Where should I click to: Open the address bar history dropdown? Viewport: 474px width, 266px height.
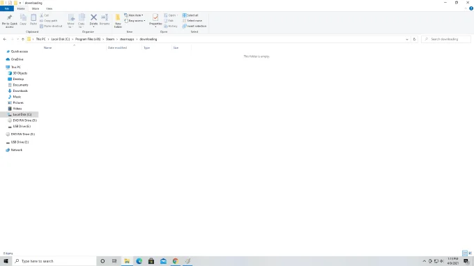point(407,39)
